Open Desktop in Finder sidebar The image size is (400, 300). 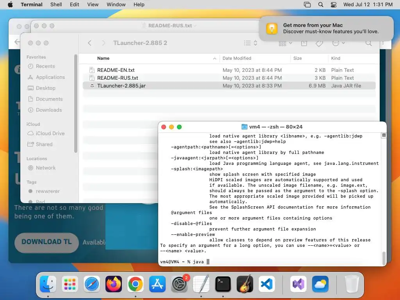pyautogui.click(x=41, y=88)
